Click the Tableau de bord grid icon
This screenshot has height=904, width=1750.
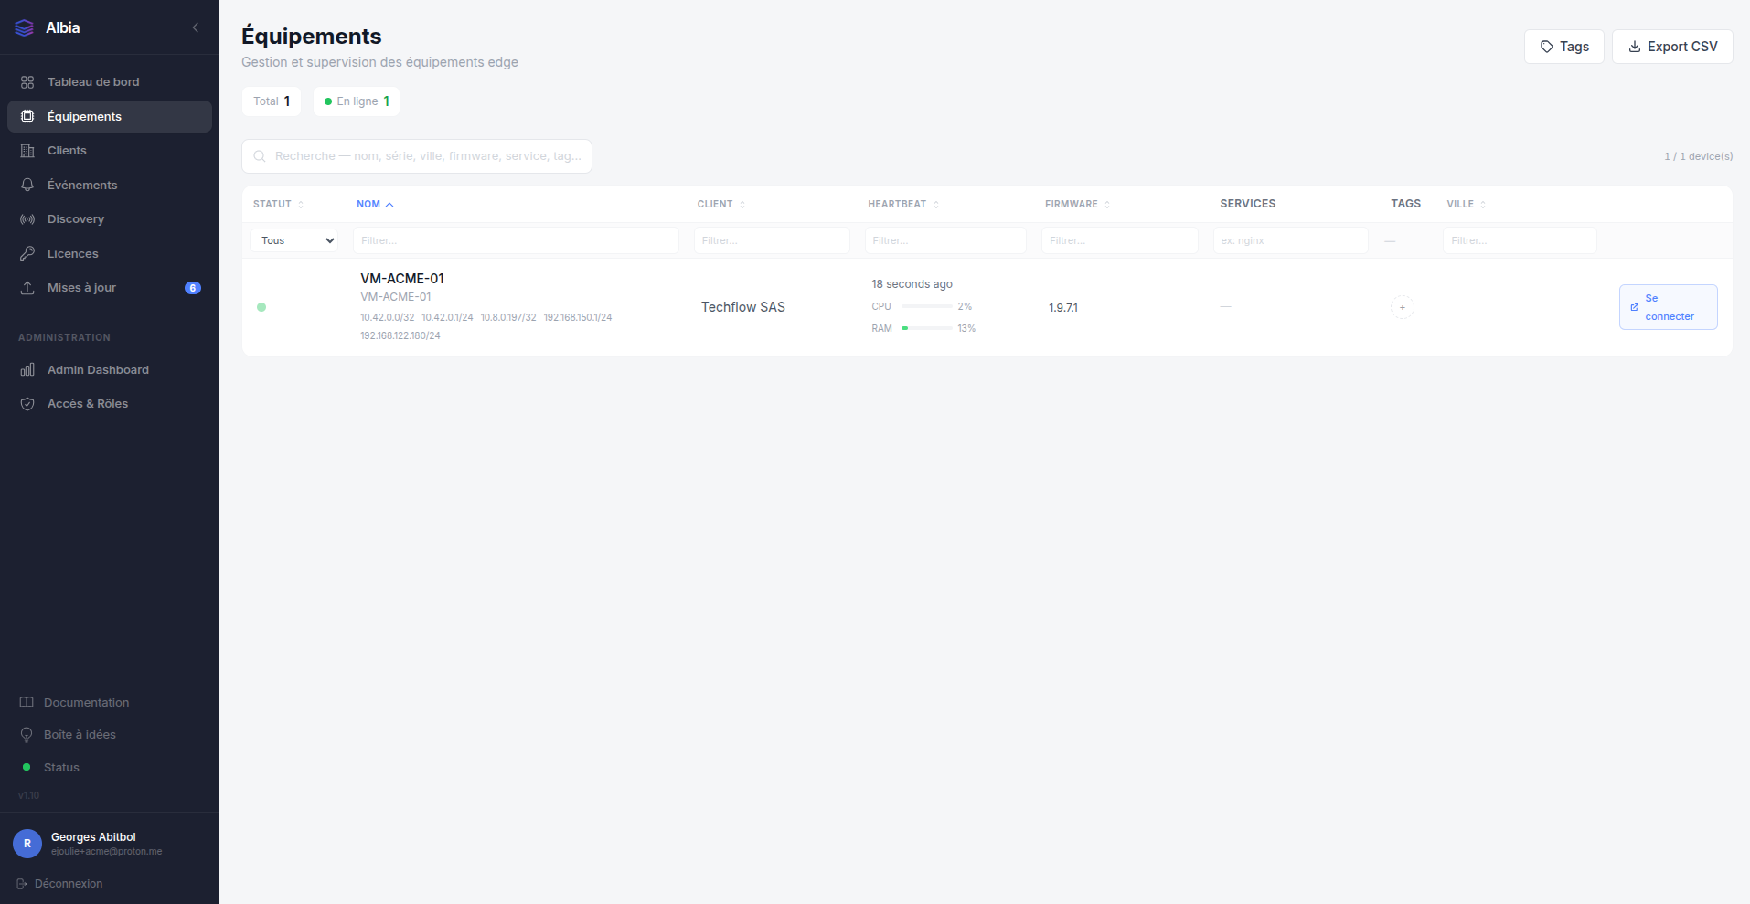[27, 82]
